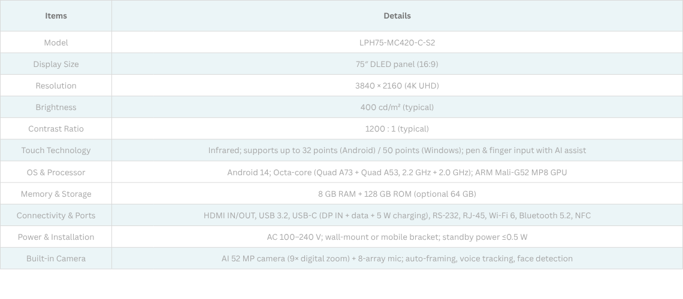Click the Infrared touch details text
This screenshot has height=299, width=683.
pyautogui.click(x=397, y=150)
